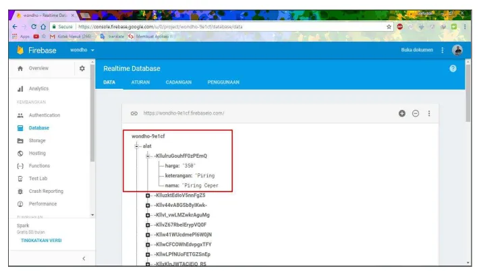
Task: Select the wondho - Realtime Database browser tab
Action: (45, 16)
